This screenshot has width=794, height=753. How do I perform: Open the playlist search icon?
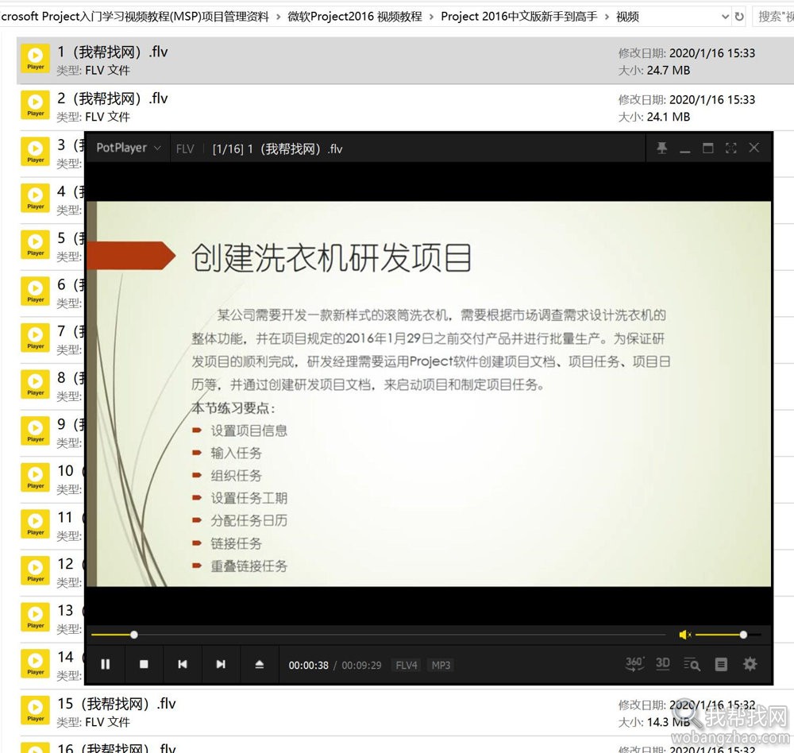(692, 664)
